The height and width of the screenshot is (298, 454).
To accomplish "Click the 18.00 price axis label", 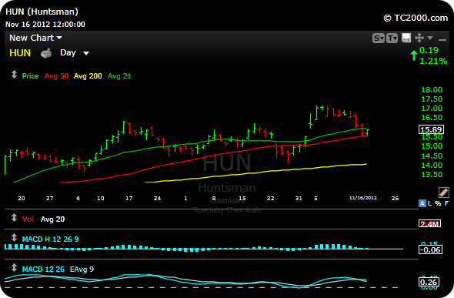I will [x=432, y=90].
